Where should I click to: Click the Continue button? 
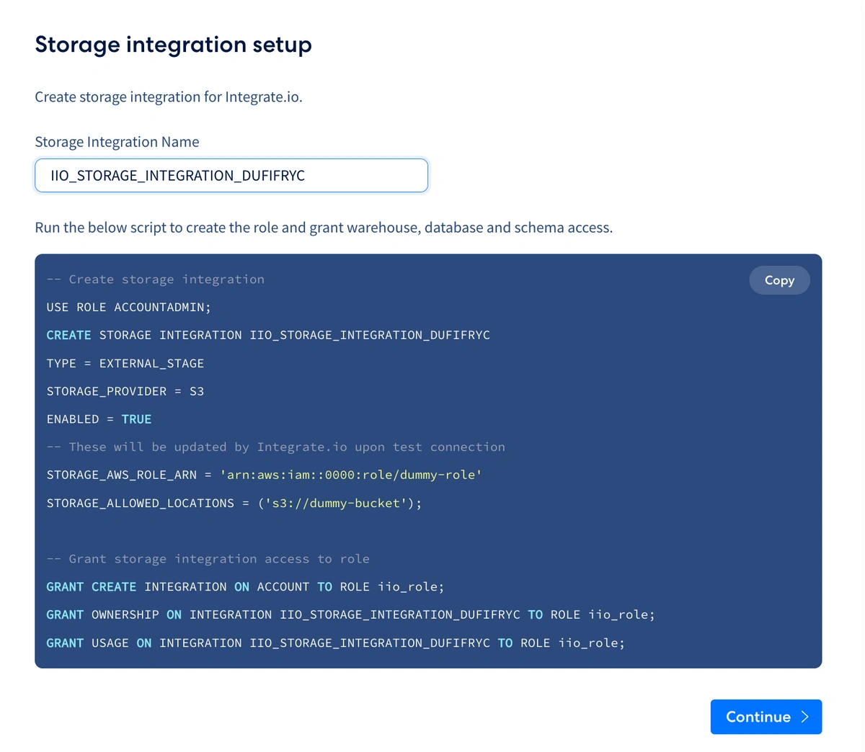click(x=766, y=717)
